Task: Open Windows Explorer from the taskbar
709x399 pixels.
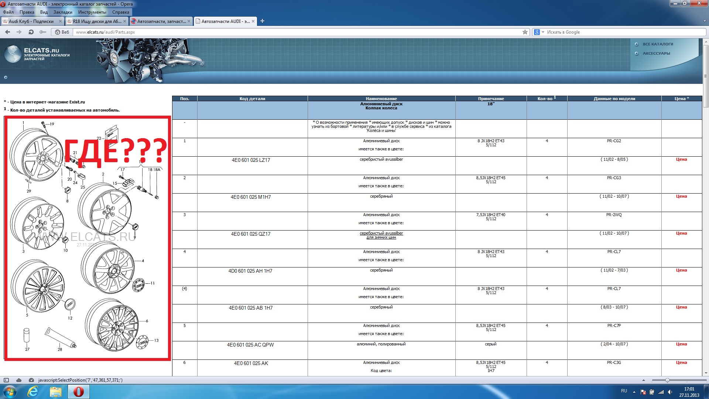Action: click(x=56, y=392)
